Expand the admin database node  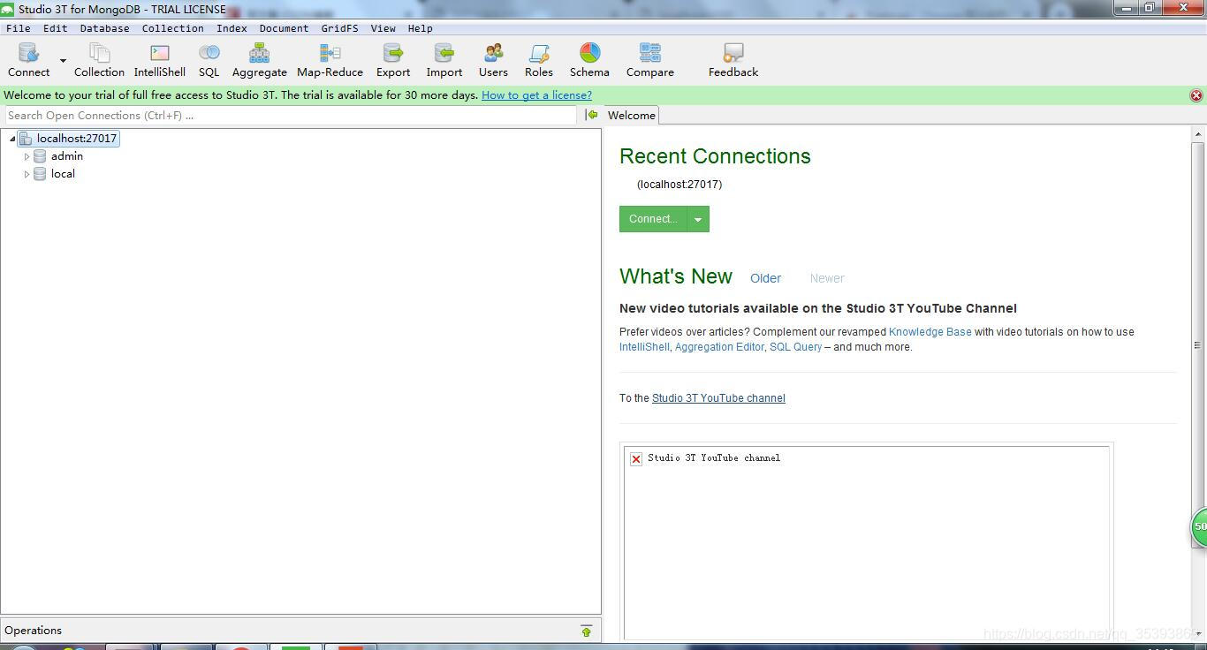pyautogui.click(x=27, y=156)
